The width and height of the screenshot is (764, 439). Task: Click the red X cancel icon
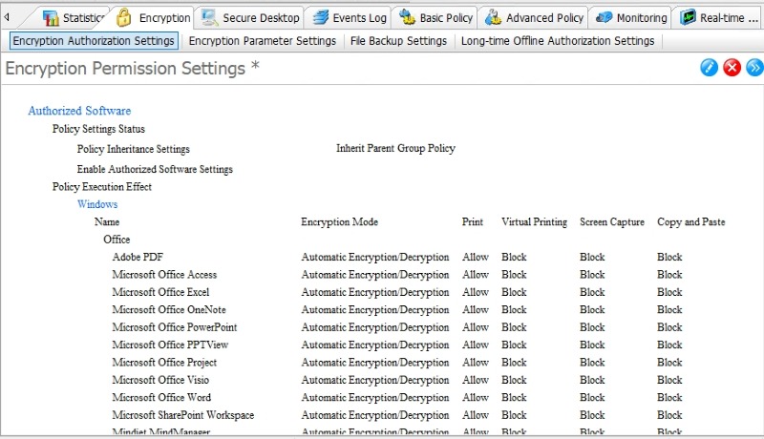732,67
